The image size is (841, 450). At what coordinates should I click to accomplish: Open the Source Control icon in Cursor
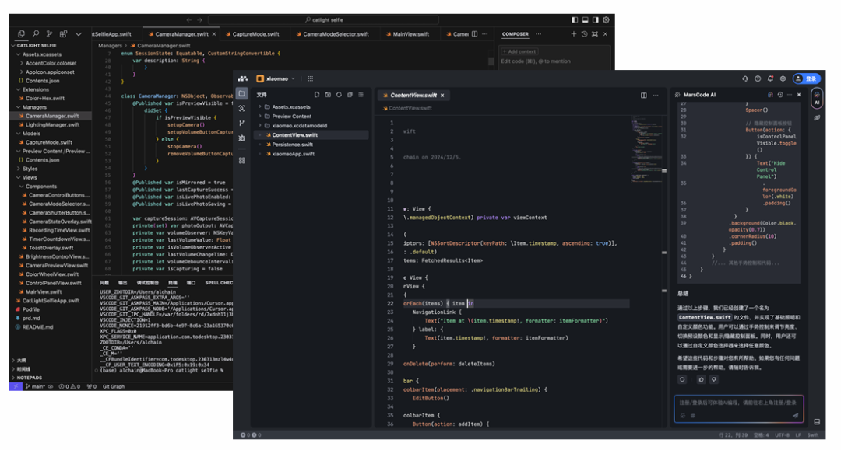pyautogui.click(x=49, y=34)
